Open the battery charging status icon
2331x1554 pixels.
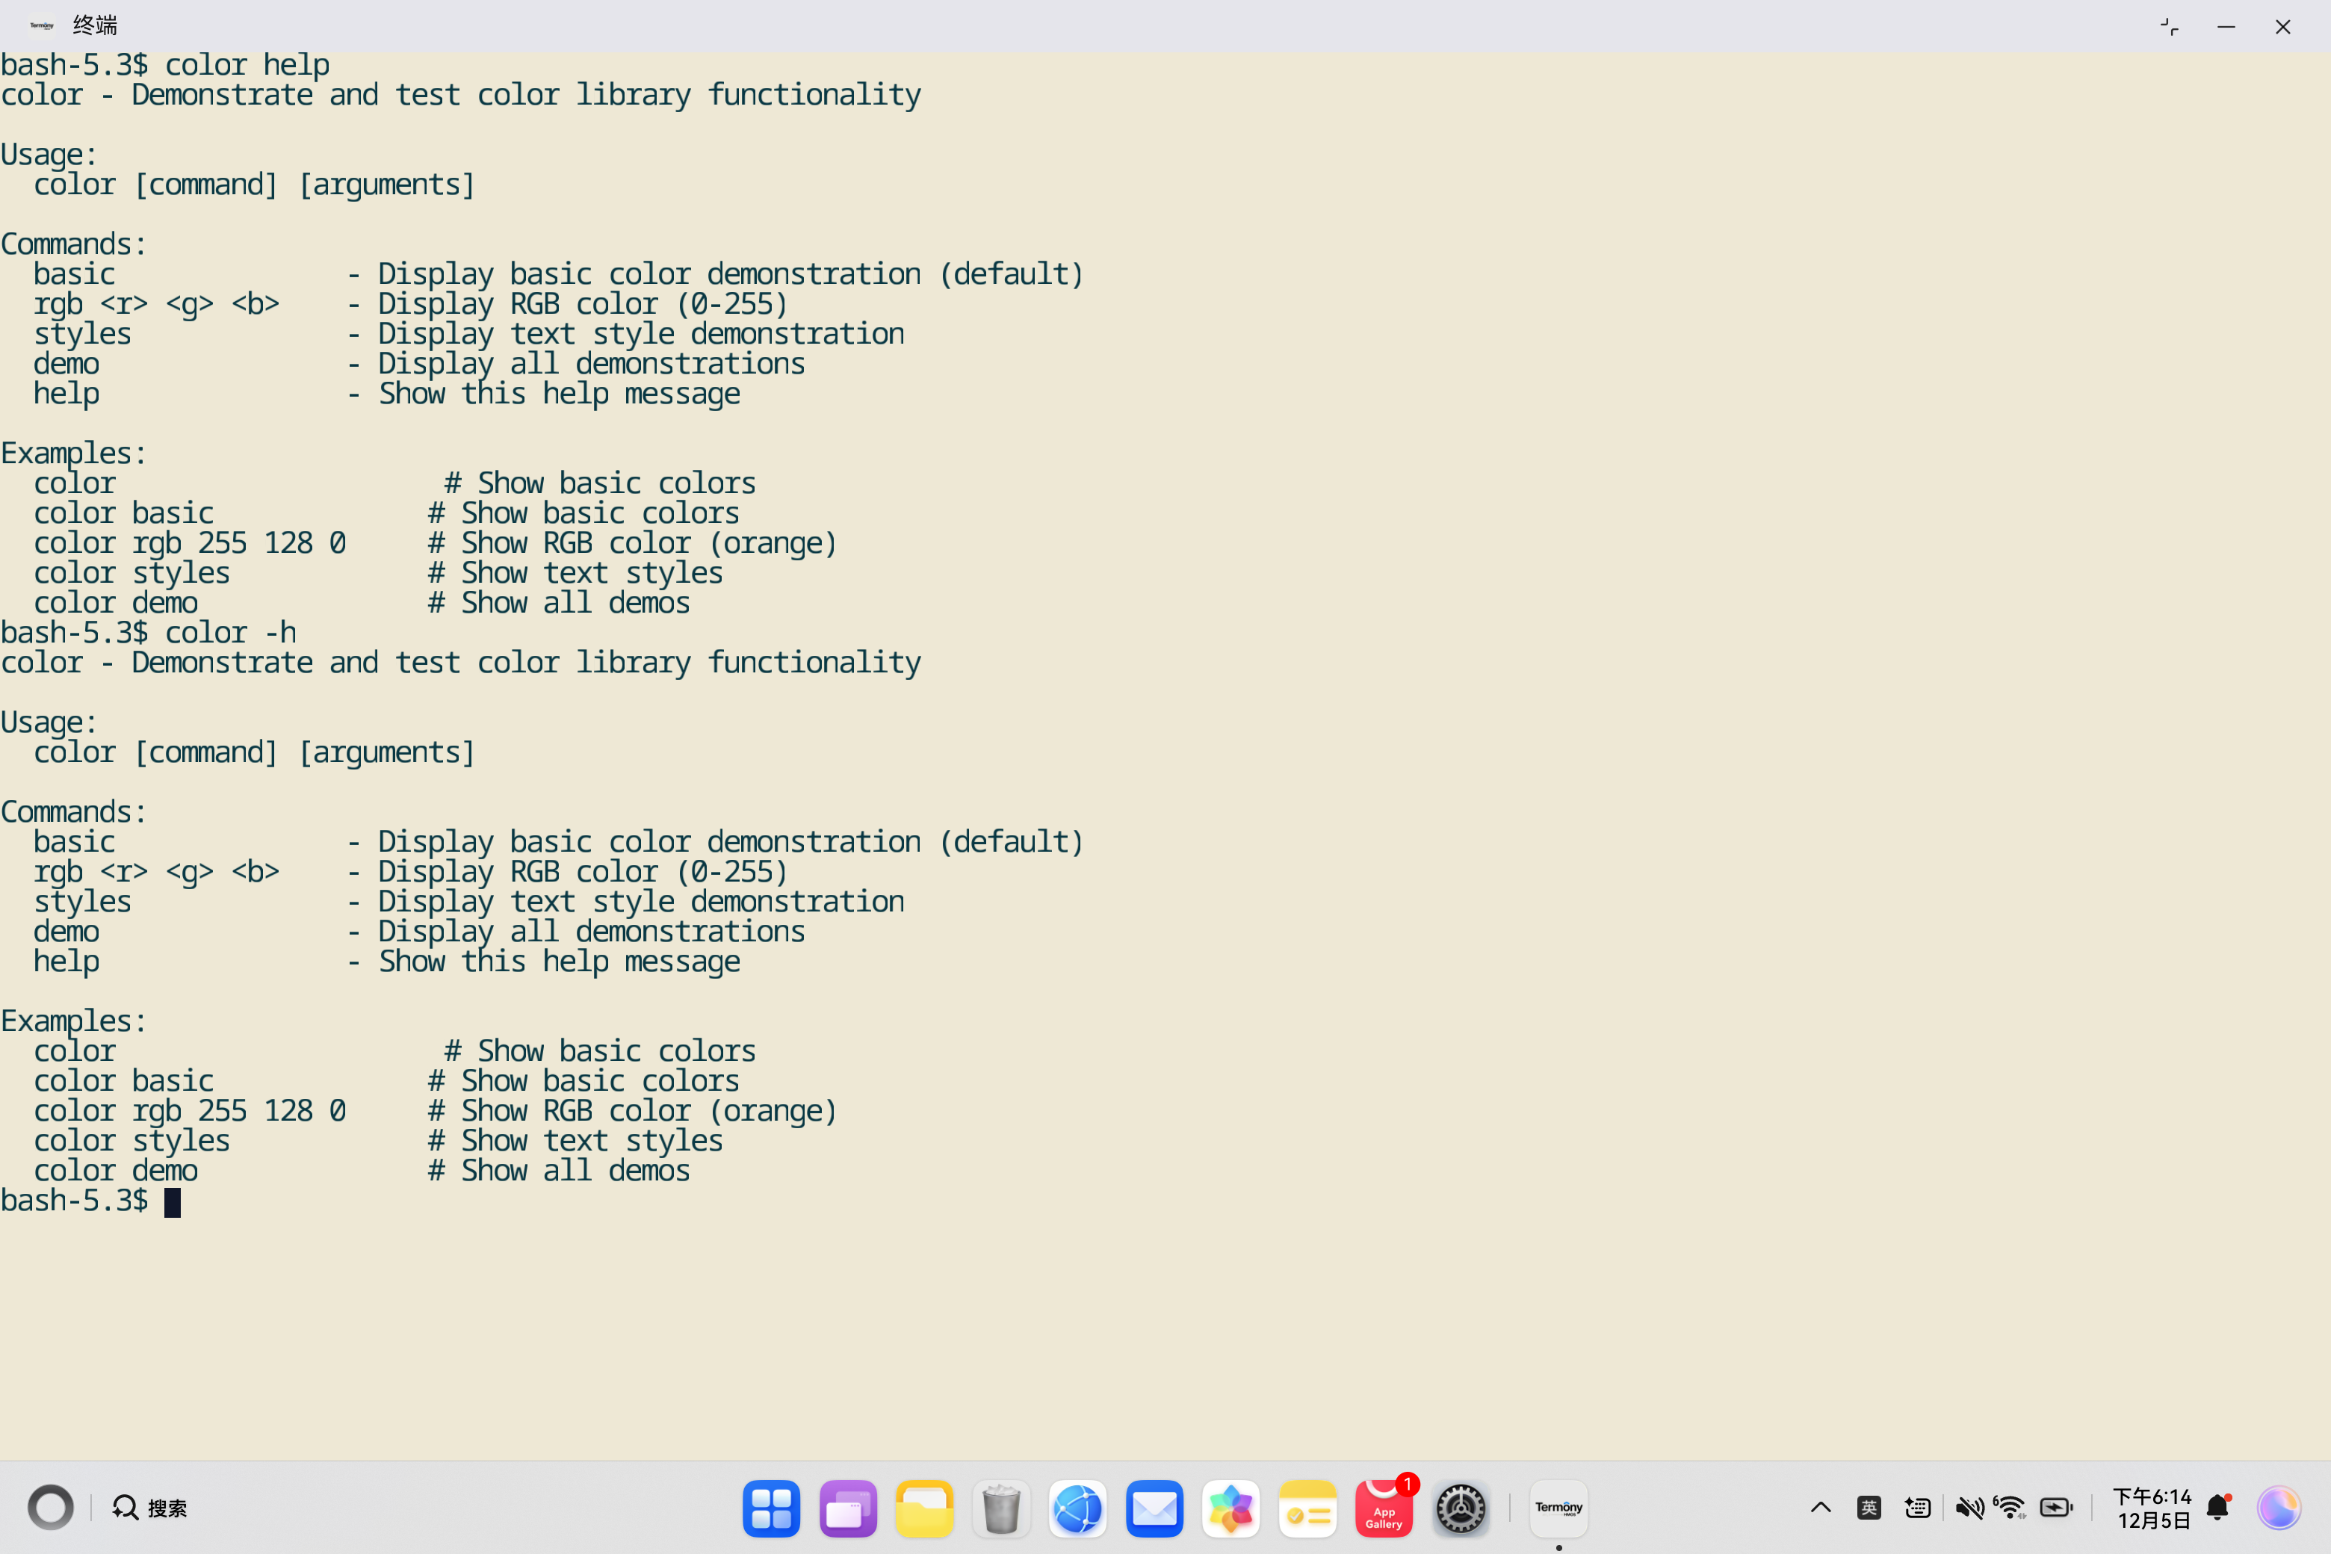pos(2055,1508)
